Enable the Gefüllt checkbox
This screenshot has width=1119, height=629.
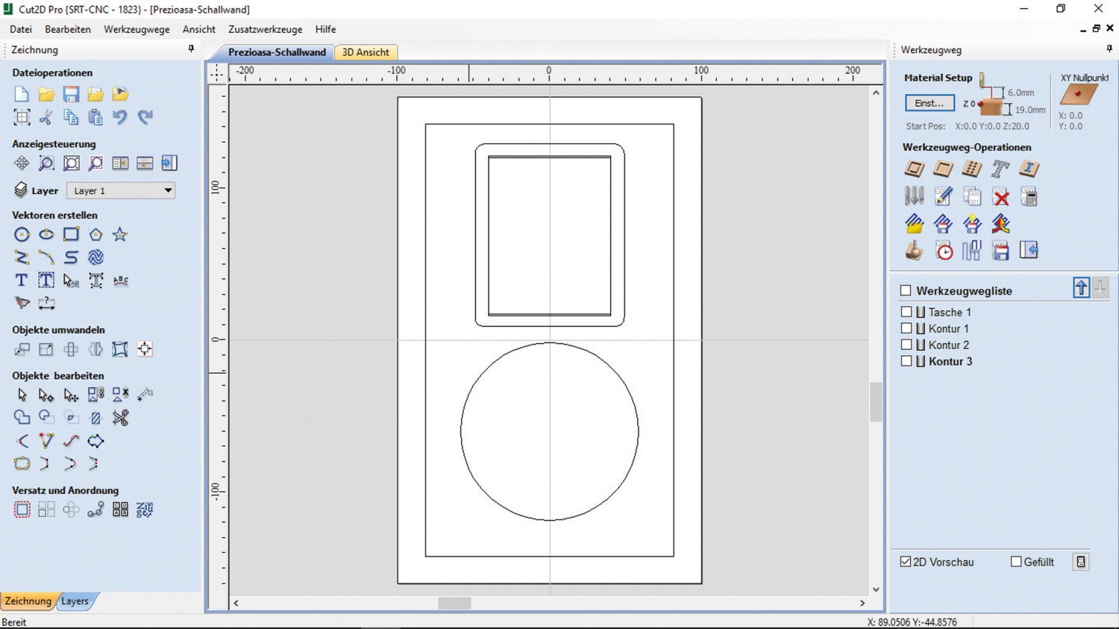pyautogui.click(x=1016, y=562)
